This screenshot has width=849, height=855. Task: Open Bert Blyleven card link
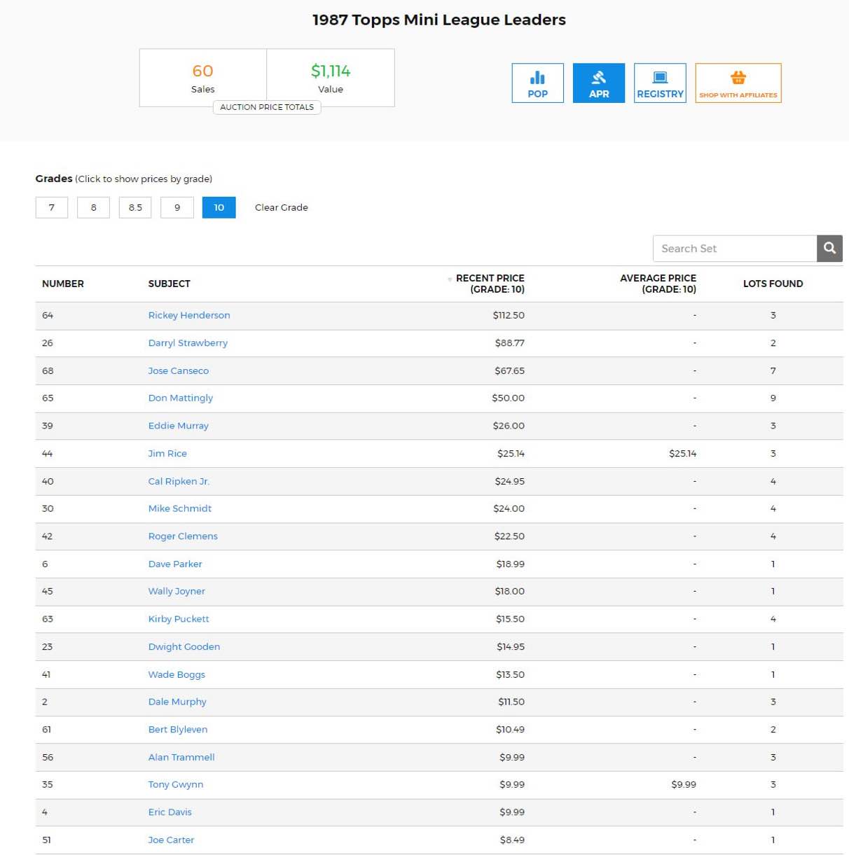(x=178, y=730)
